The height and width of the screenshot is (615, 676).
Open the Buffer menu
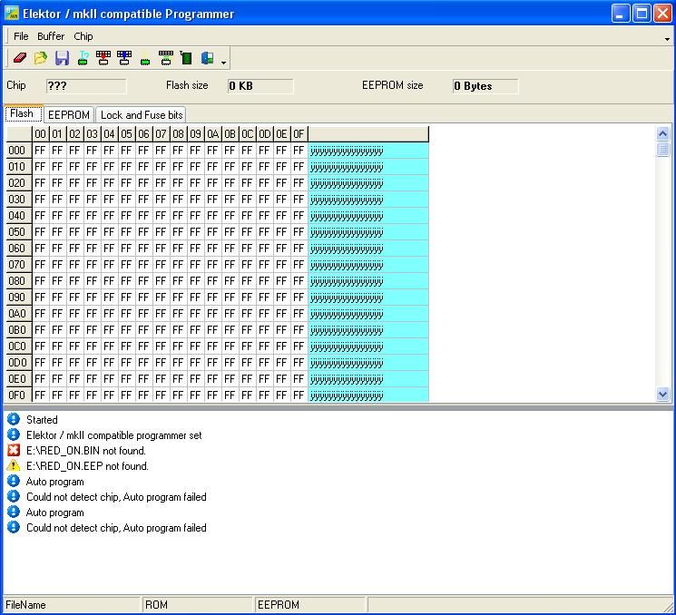[x=51, y=36]
